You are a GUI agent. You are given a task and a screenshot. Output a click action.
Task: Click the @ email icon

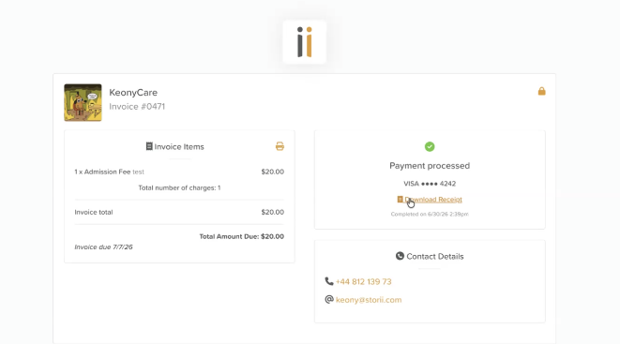329,299
